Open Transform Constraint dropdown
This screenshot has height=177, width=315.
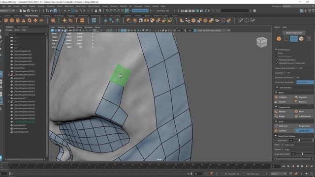coord(305,82)
